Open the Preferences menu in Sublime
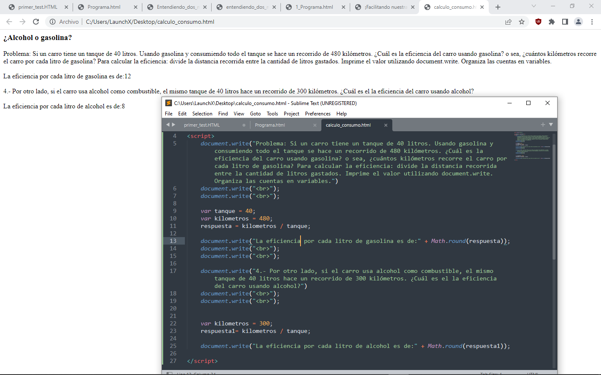 318,114
